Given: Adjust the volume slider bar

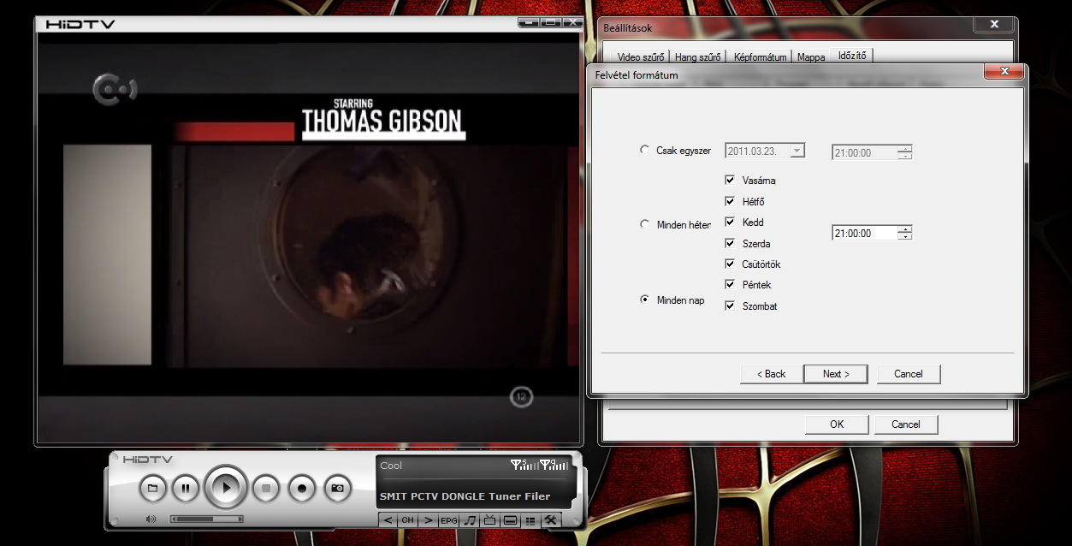Looking at the screenshot, I should 206,519.
